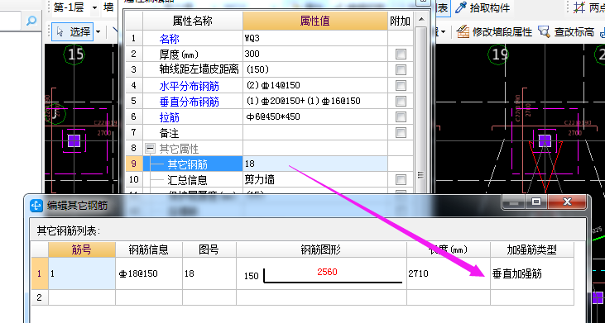This screenshot has height=323, width=605.
Task: Activate the 选择 cursor tool
Action: click(73, 32)
